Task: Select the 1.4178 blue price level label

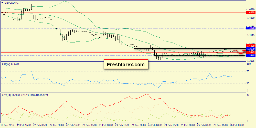Action: tap(251, 28)
